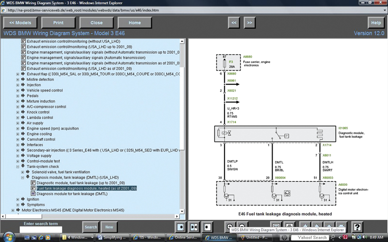Screen dimensions: 388x242
Task: Open the volume control in system tray
Action: (365, 237)
